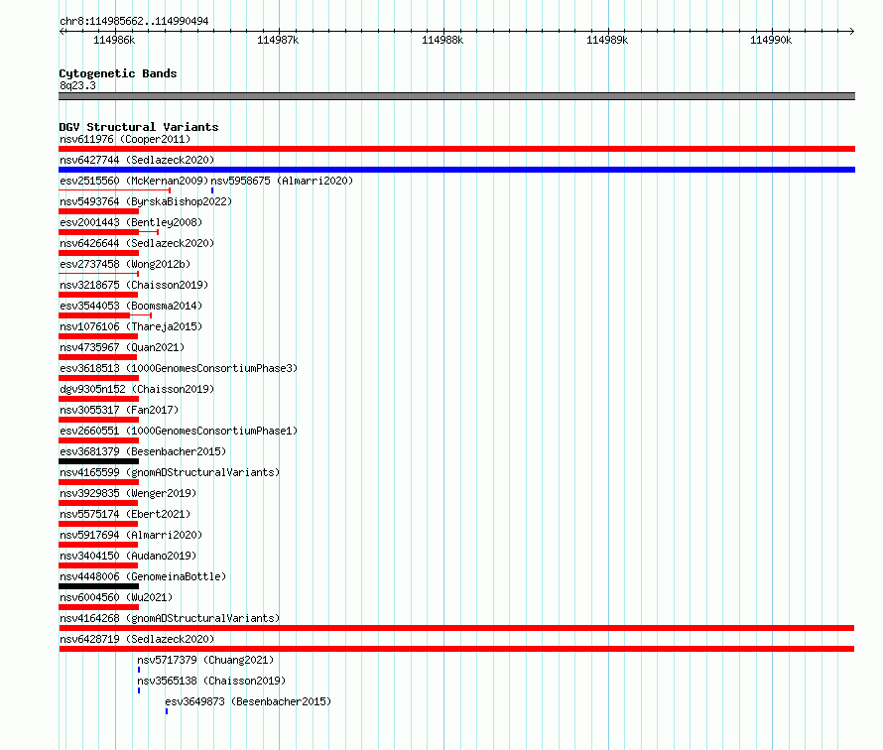Screen dimensions: 883x750
Task: Open nsv5917694 (Almarri2020) variant label
Action: coord(131,535)
